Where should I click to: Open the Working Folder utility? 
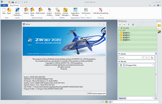point(58,12)
